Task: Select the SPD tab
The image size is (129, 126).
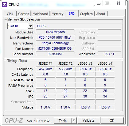Action: (x=72, y=13)
